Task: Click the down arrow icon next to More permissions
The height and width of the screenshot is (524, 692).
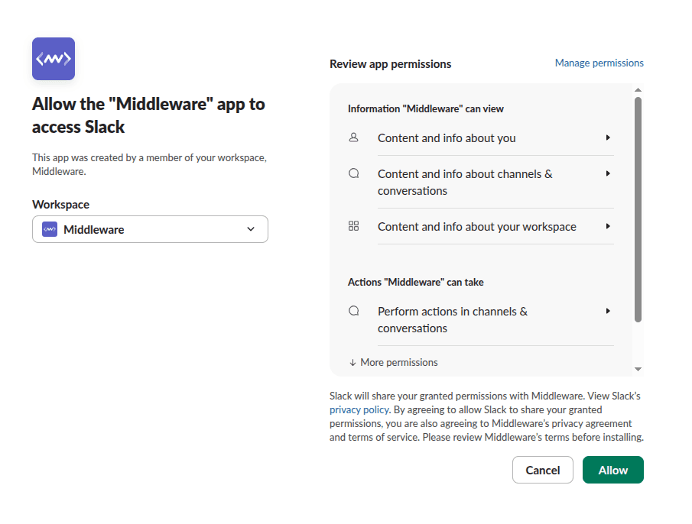Action: click(x=352, y=362)
